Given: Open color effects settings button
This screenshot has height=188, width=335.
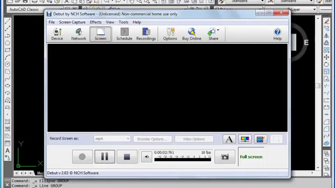Looking at the screenshot, I should (x=245, y=139).
